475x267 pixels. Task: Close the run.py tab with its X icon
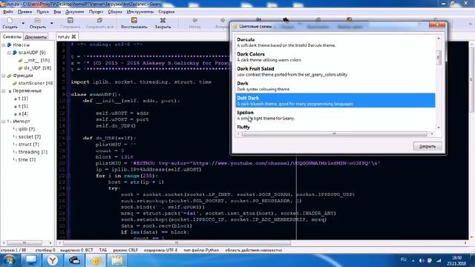[x=73, y=36]
